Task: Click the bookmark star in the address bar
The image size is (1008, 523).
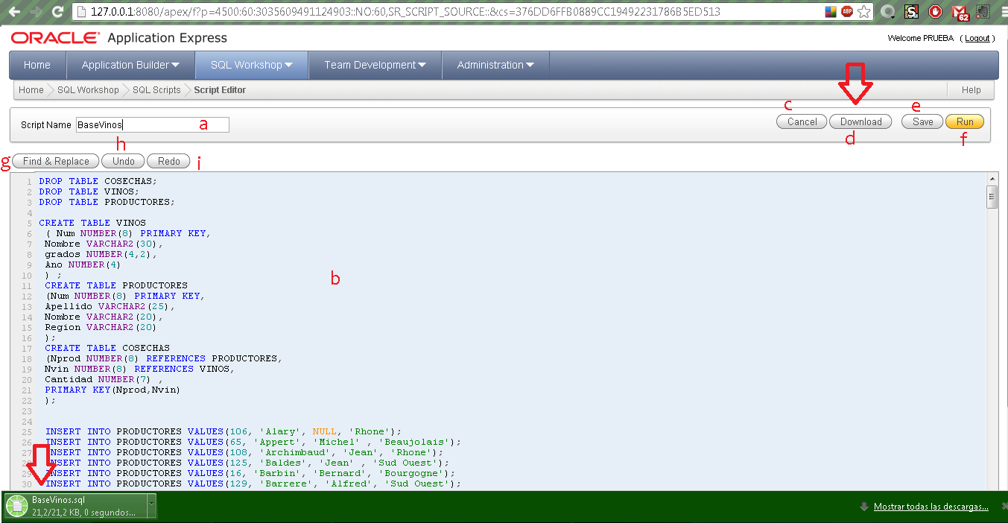Action: pyautogui.click(x=863, y=12)
